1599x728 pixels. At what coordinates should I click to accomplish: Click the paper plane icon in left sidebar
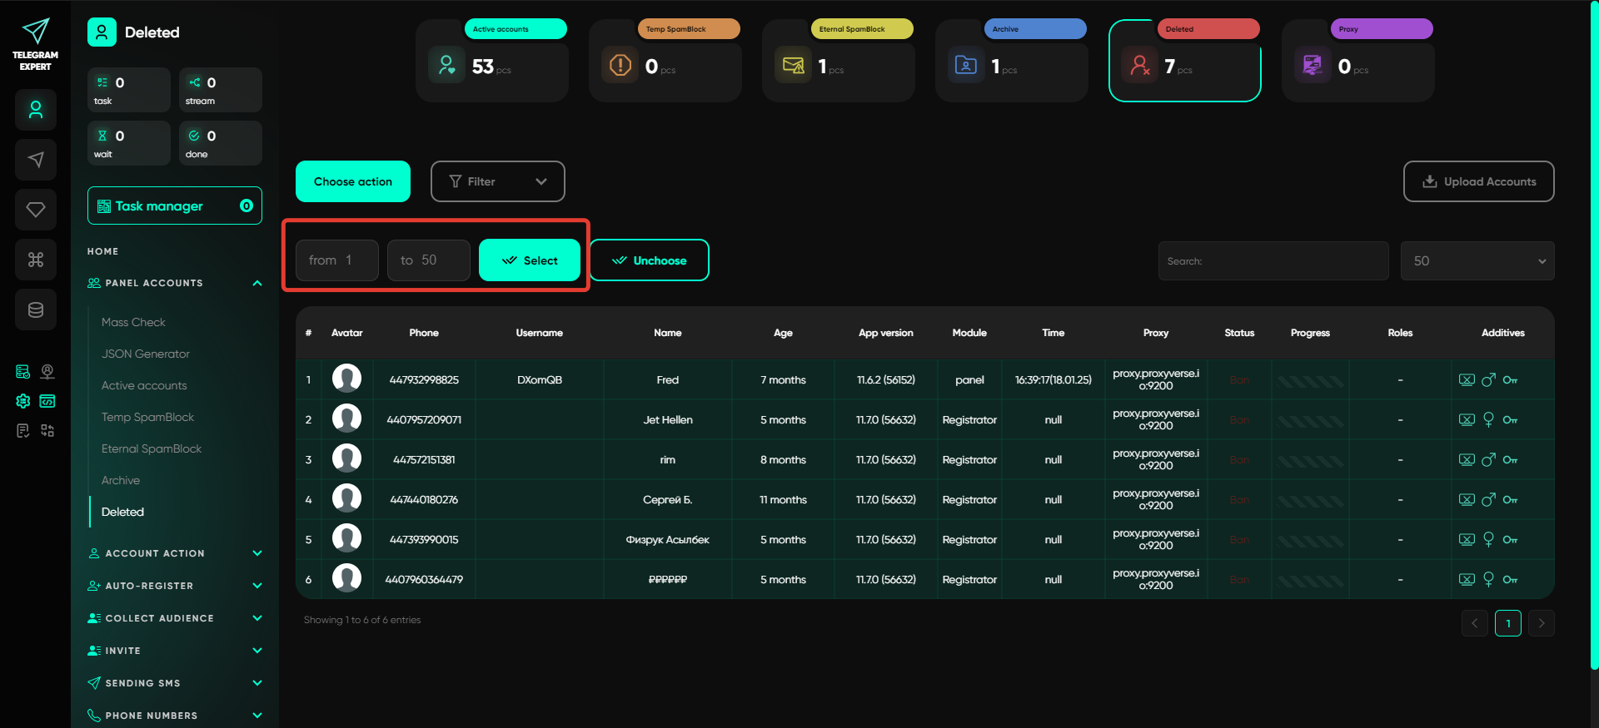pyautogui.click(x=36, y=160)
